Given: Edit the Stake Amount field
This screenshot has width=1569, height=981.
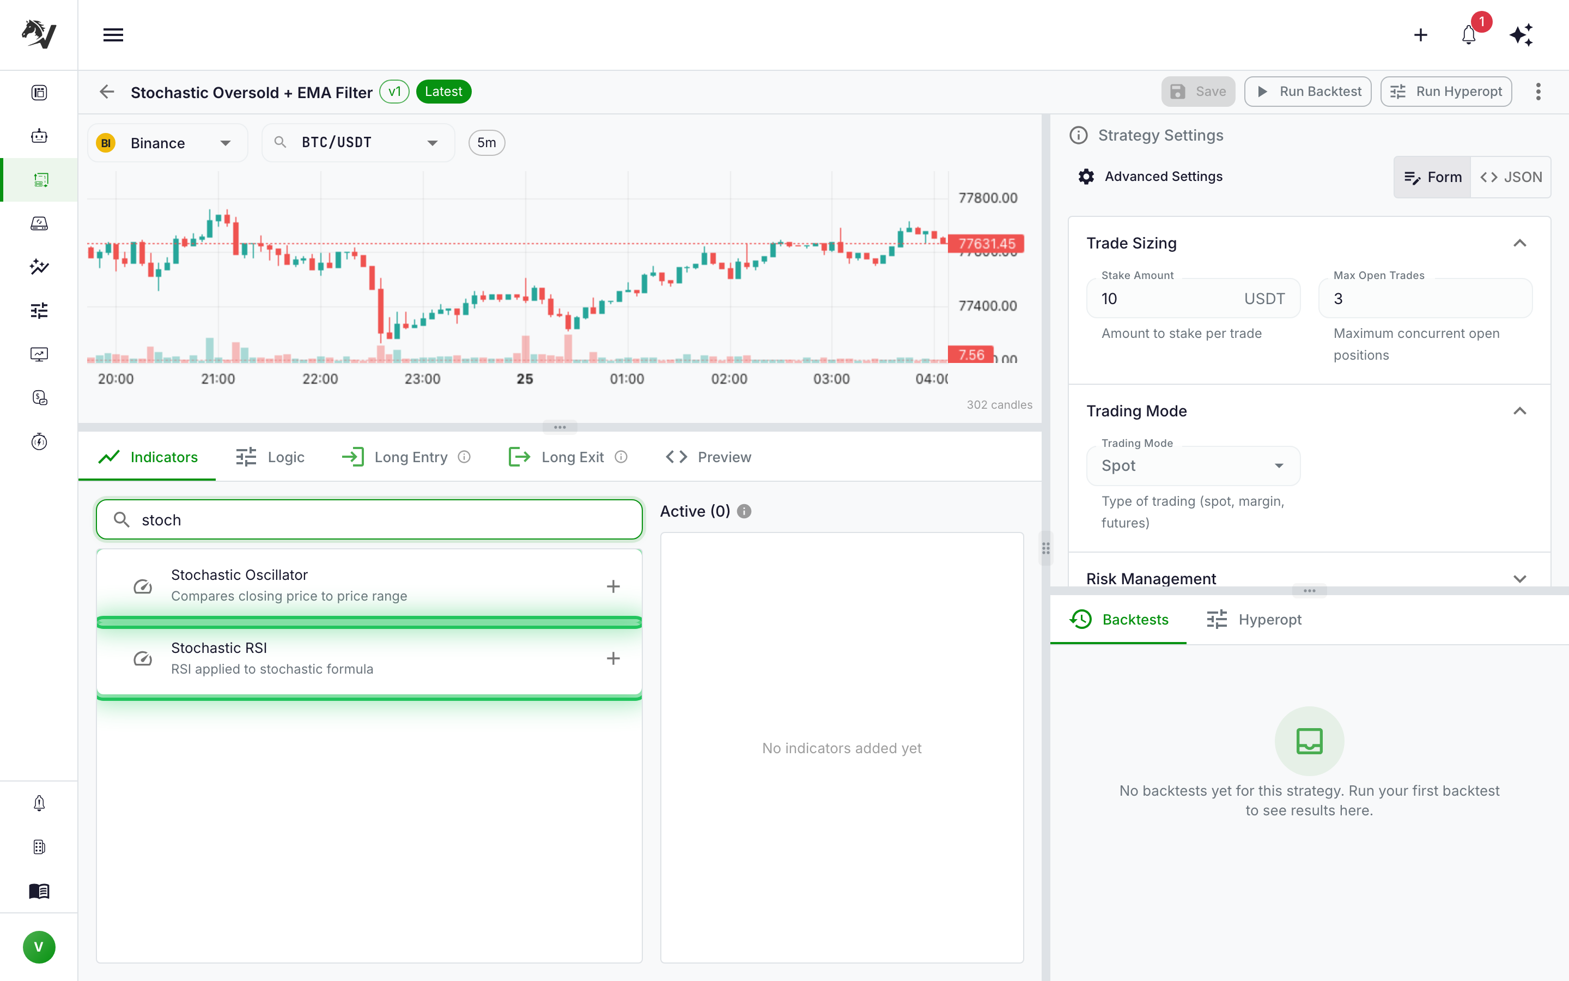Looking at the screenshot, I should point(1193,299).
